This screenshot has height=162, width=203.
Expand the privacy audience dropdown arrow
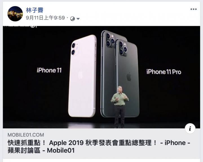point(78,19)
